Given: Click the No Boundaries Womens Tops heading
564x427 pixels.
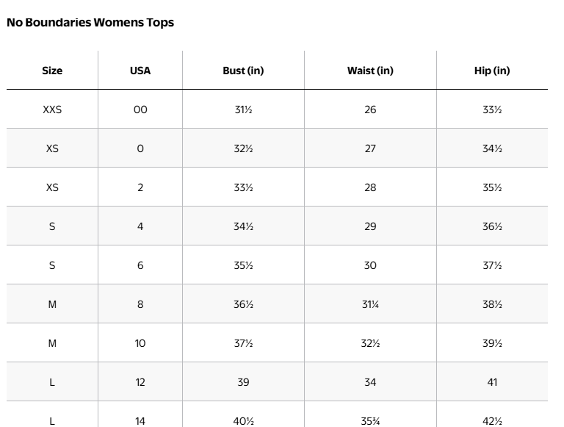Looking at the screenshot, I should pyautogui.click(x=90, y=22).
